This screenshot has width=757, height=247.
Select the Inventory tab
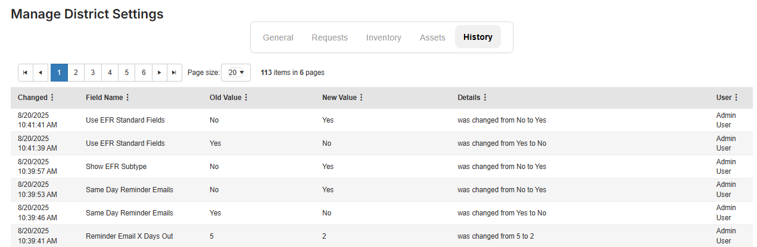click(x=384, y=37)
